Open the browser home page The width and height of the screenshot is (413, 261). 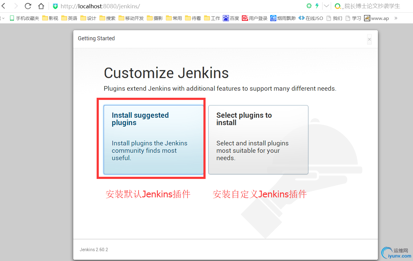click(x=41, y=6)
